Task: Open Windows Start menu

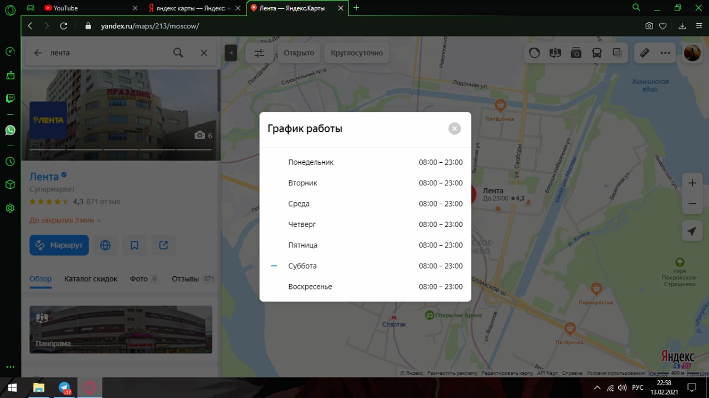Action: click(12, 387)
